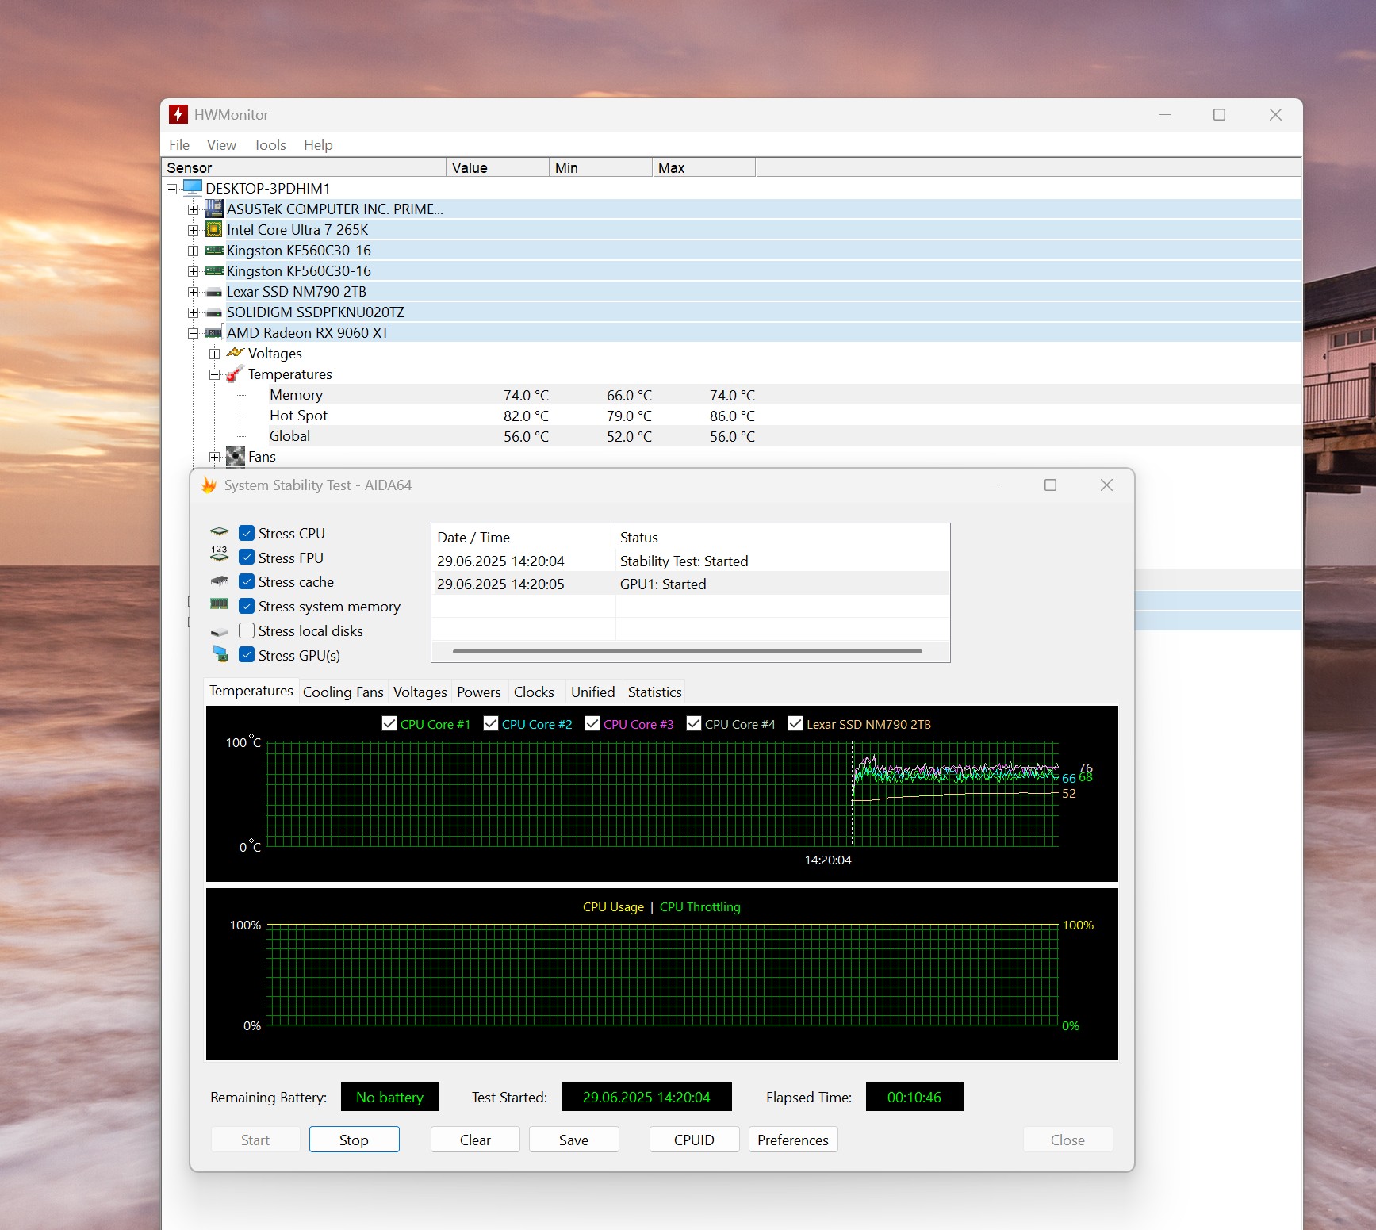Click the Voltages lightning icon
1376x1230 pixels.
[x=235, y=353]
